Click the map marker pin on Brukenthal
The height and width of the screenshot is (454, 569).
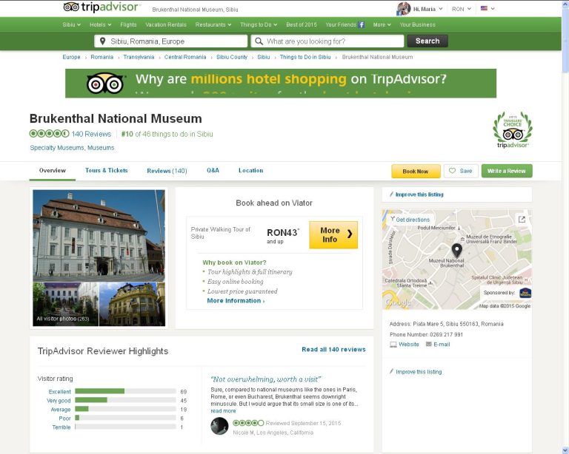pos(457,250)
